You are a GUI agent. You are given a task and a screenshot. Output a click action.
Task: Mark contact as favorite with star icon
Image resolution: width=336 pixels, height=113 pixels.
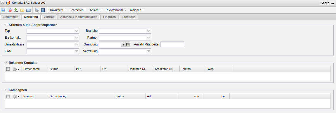click(327, 3)
